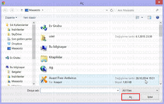
Task: Open the help question mark icon
Action: [157, 17]
